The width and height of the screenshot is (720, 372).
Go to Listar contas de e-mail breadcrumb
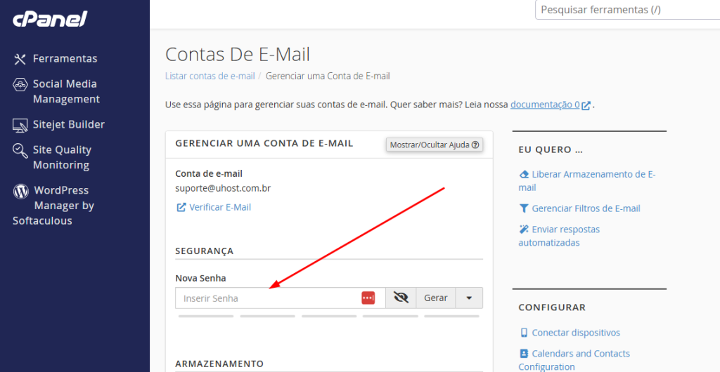coord(210,76)
